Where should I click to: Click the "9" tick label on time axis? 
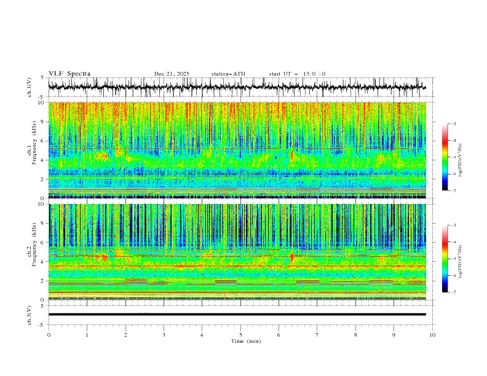(x=394, y=335)
